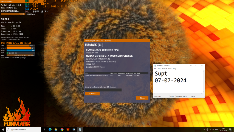234x132 pixels.
Task: Click the GPU temp bar
Action: [x=21, y=46]
